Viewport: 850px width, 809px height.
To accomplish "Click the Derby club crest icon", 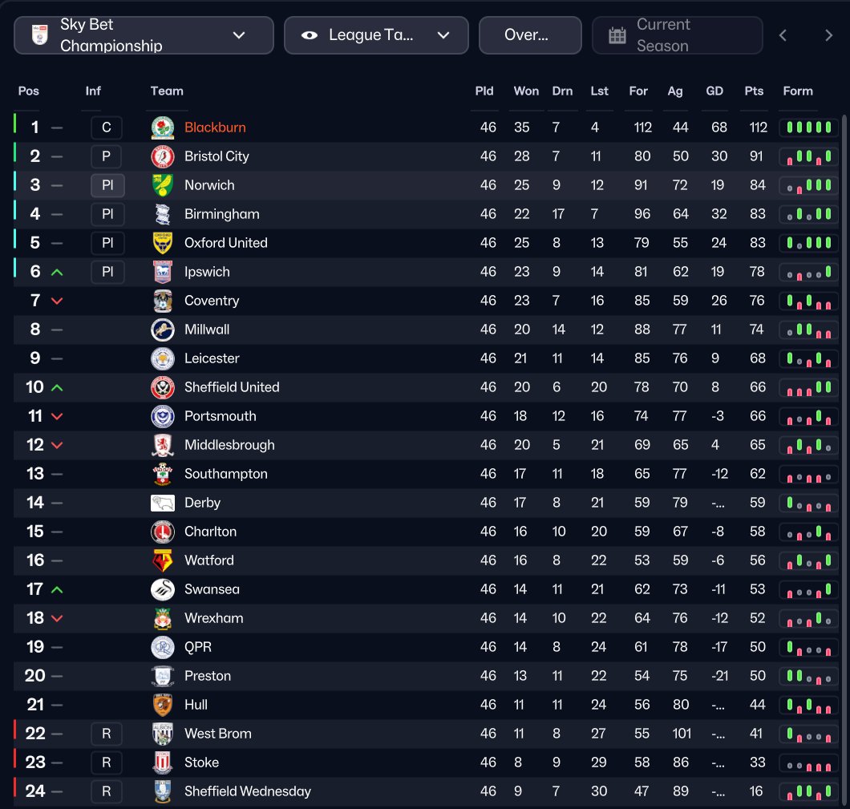I will 162,503.
